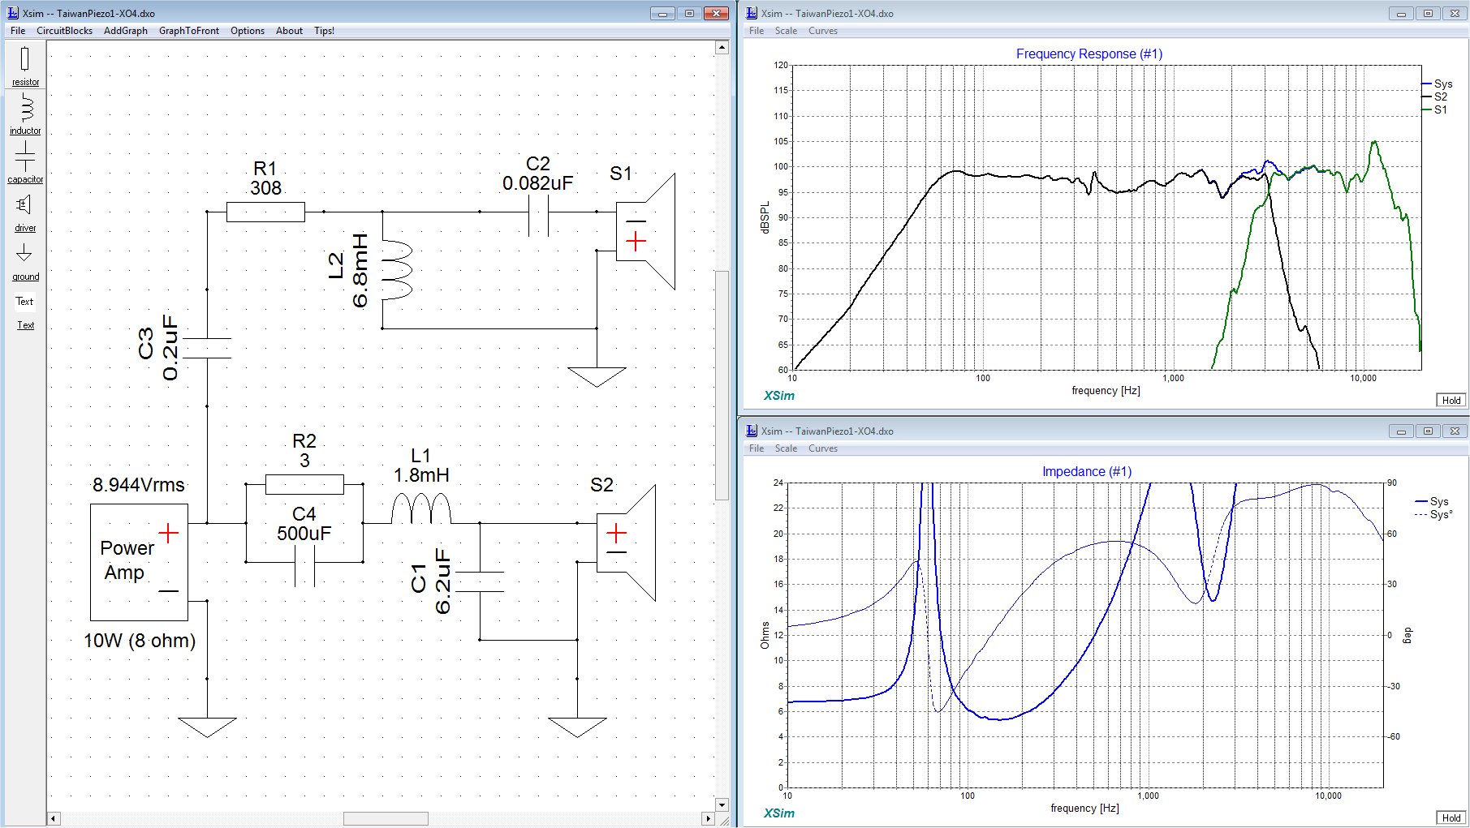Viewport: 1470px width, 828px height.
Task: Click the Impedance (#1) graph title
Action: 1087,471
